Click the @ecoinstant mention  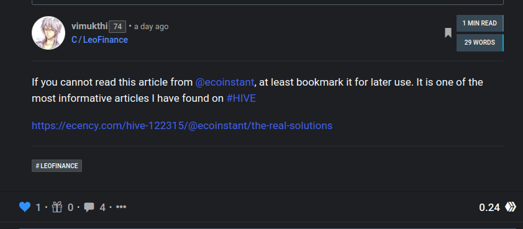tap(225, 82)
